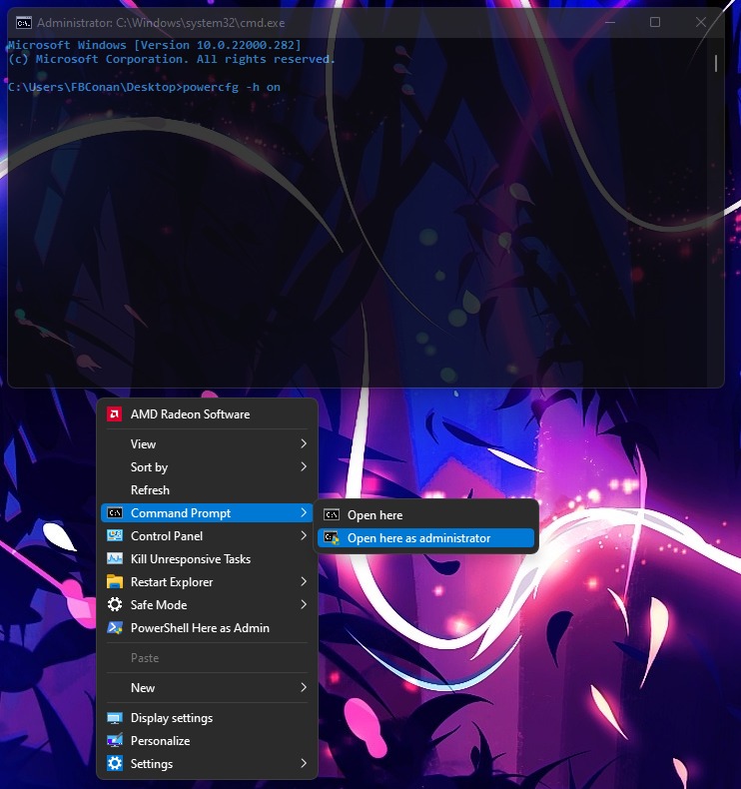Click the Command Prompt menu icon

(115, 512)
